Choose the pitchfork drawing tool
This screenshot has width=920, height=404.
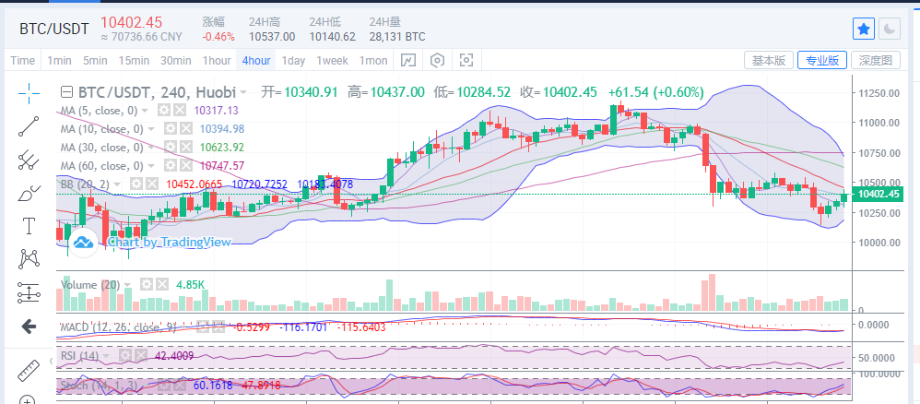29,160
